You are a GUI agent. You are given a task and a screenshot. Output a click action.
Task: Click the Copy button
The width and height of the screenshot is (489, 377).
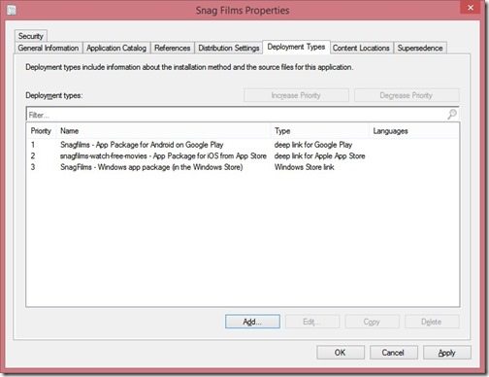click(x=372, y=322)
